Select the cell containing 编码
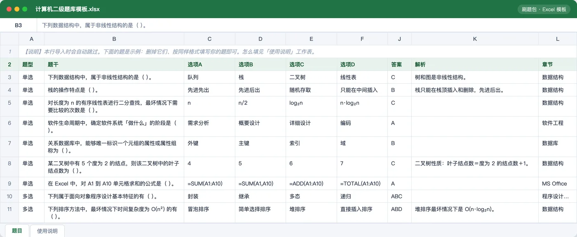The height and width of the screenshot is (237, 577). [x=362, y=127]
